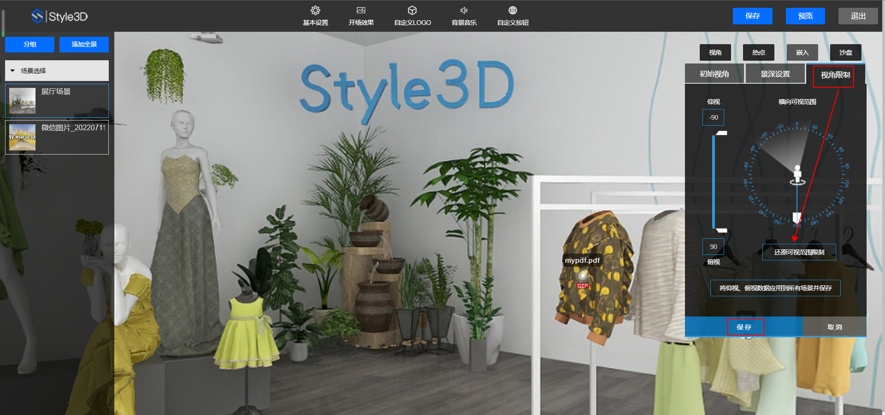Click the horizontal range dial handle at bottom
This screenshot has width=885, height=415.
click(x=796, y=217)
